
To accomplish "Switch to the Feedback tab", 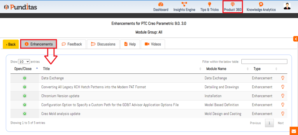I will click(72, 44).
